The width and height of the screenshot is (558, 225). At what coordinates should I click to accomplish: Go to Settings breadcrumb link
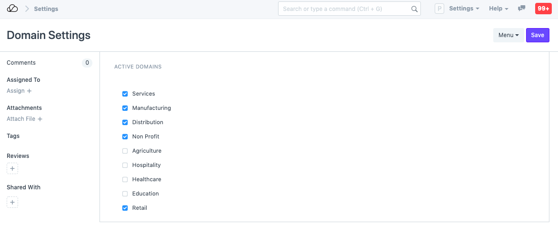[46, 9]
